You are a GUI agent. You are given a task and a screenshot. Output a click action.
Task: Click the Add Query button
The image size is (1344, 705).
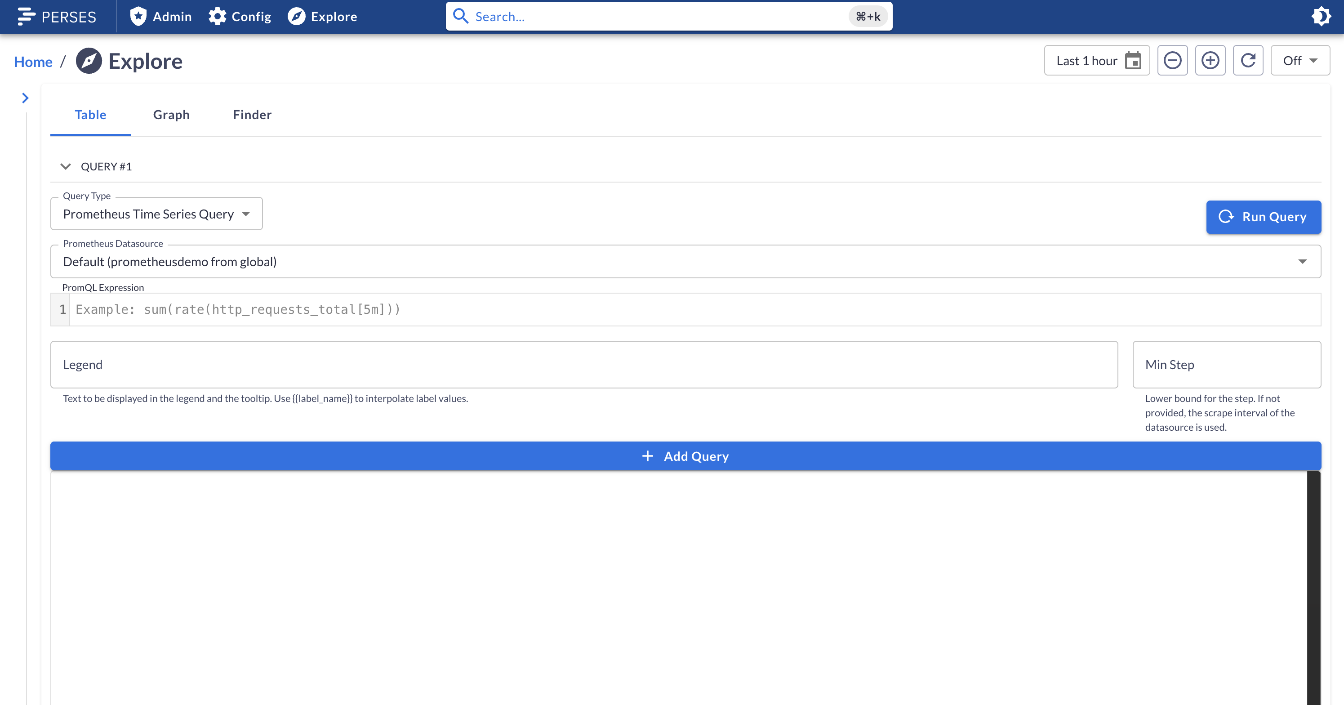tap(685, 456)
